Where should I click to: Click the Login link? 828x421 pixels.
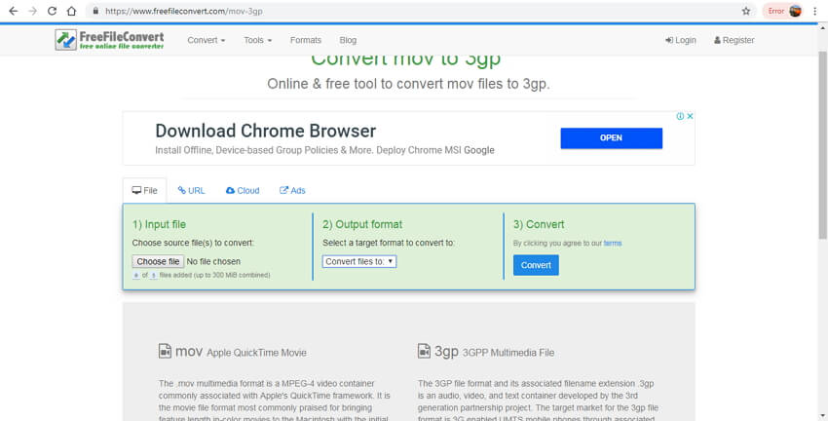click(680, 40)
